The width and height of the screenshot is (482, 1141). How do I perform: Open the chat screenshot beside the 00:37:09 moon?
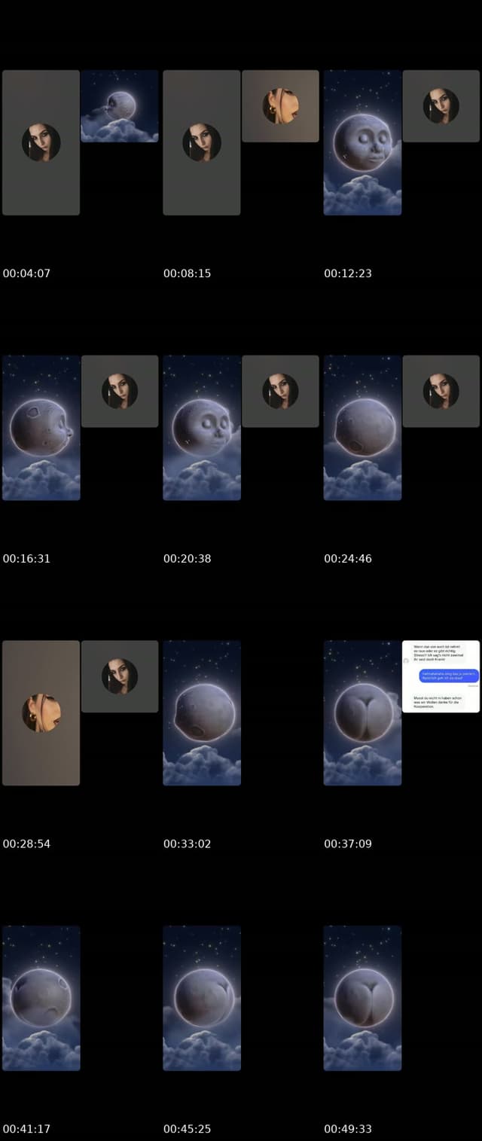(441, 676)
